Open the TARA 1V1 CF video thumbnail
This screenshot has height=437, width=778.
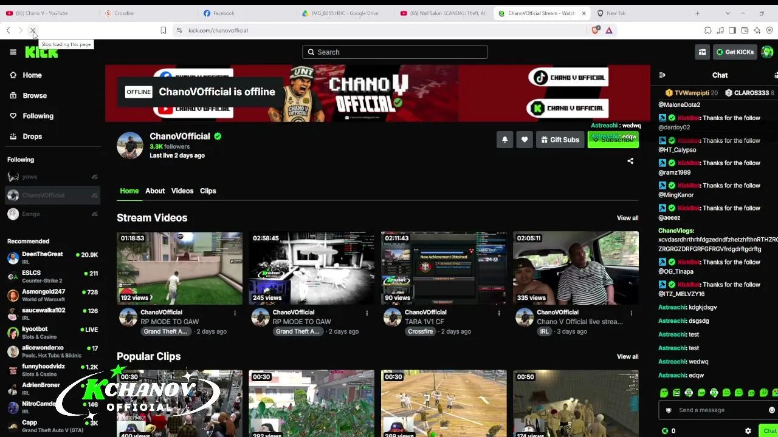pos(444,268)
